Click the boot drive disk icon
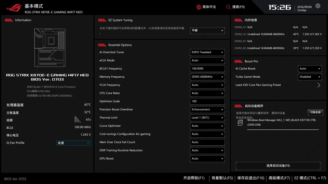The width and height of the screenshot is (328, 184). 240,122
